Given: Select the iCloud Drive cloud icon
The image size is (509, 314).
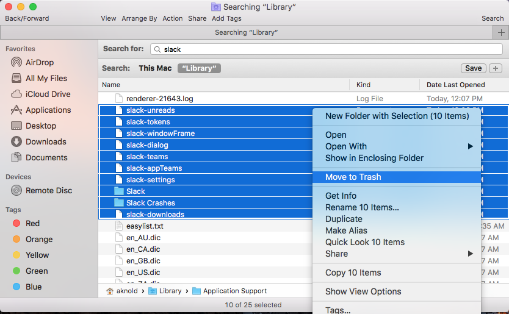Looking at the screenshot, I should coord(16,94).
